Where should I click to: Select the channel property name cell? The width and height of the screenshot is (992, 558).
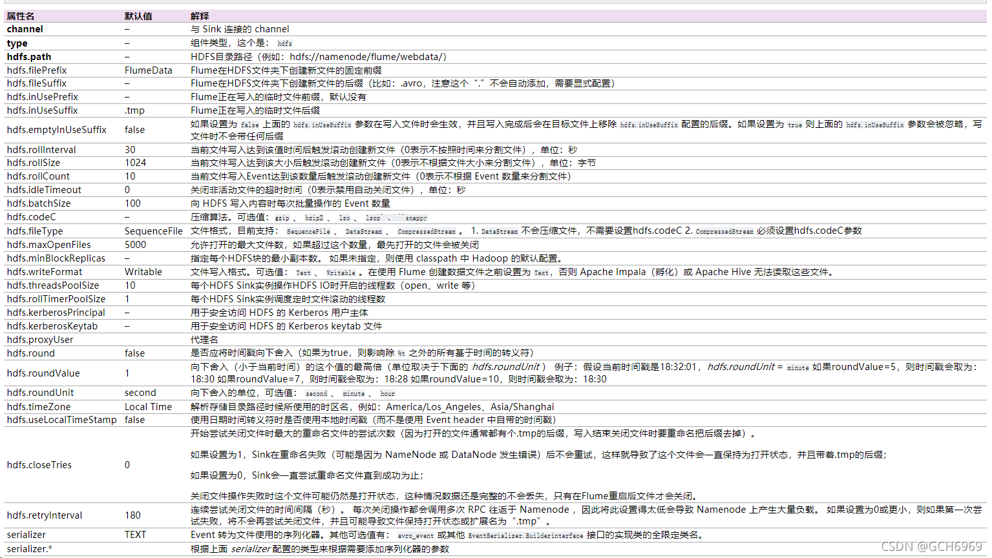pos(24,29)
